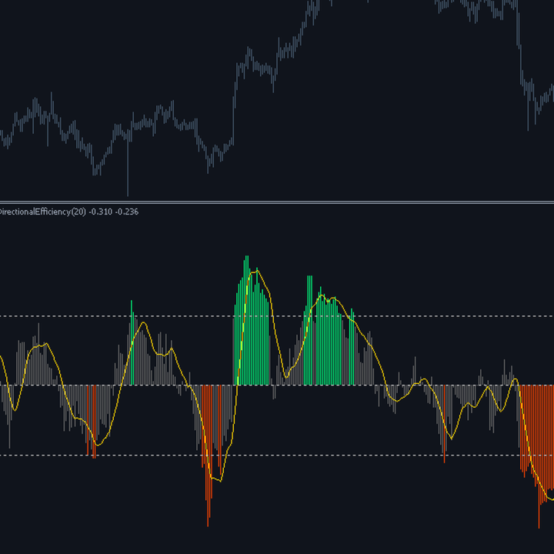Select the small orange bar pair at left

click(x=91, y=422)
